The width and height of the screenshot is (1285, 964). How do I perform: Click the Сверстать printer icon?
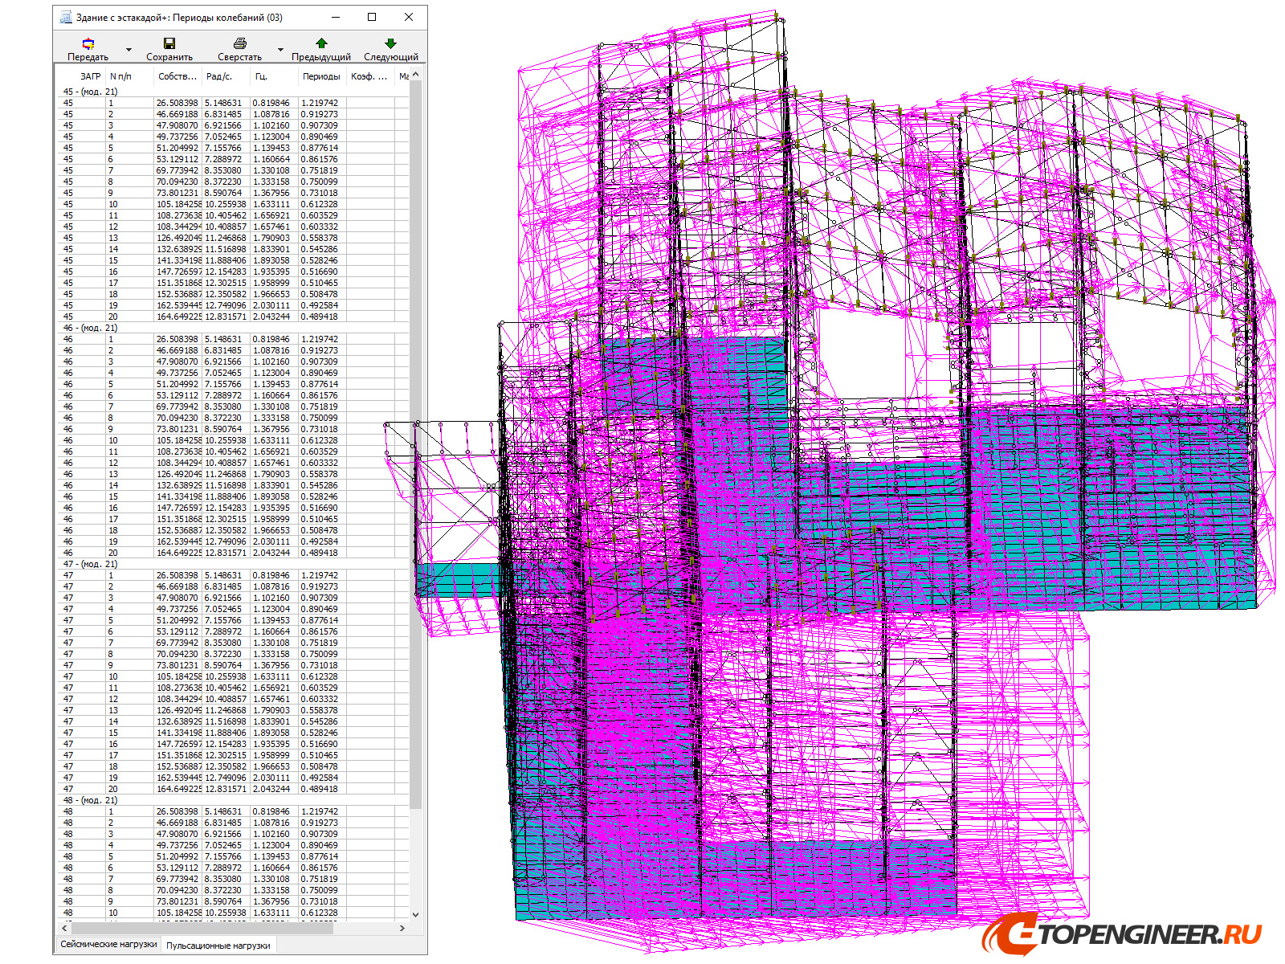(x=239, y=44)
